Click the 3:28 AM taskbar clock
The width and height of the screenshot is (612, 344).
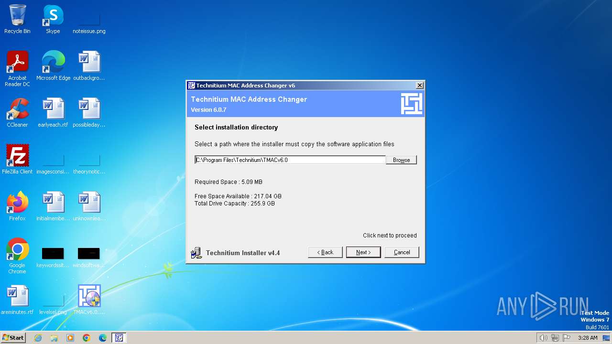click(588, 338)
